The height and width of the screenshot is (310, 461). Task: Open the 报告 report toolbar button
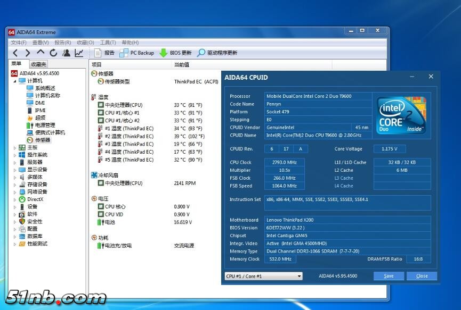[x=104, y=53]
